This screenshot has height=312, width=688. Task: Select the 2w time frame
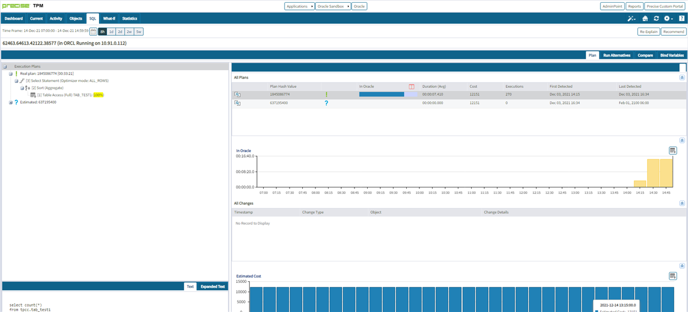point(129,32)
